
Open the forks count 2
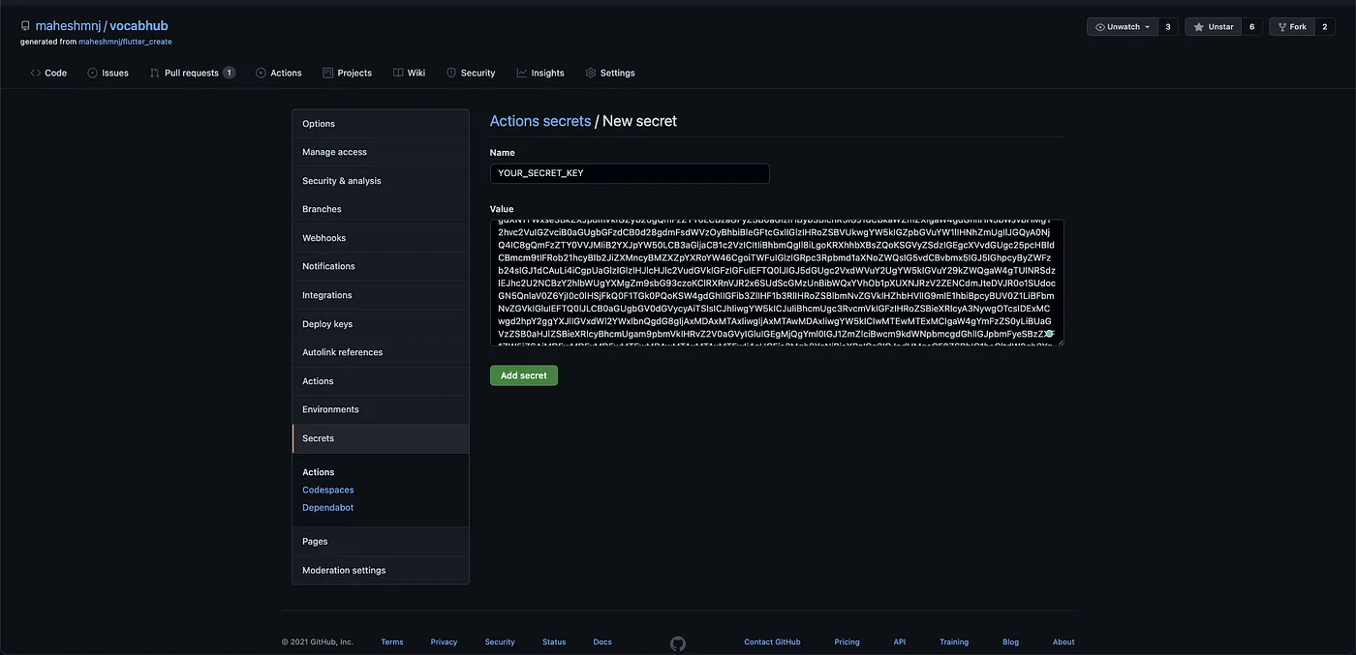[1325, 27]
